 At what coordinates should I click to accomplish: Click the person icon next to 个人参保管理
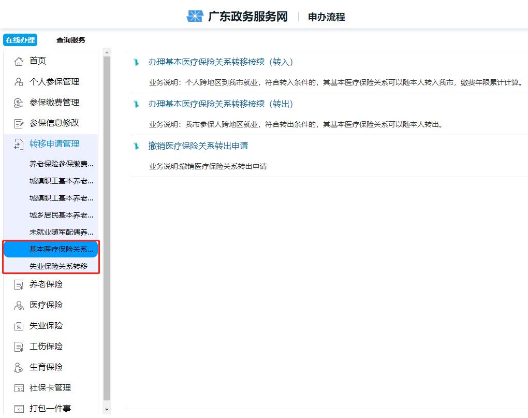pos(18,81)
